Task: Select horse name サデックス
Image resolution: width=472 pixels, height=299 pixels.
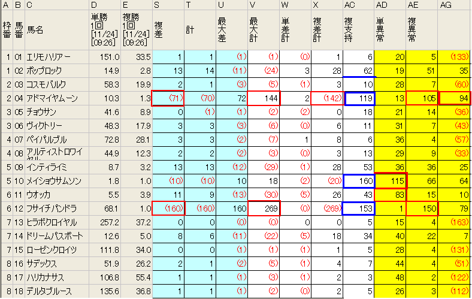Action: point(41,264)
